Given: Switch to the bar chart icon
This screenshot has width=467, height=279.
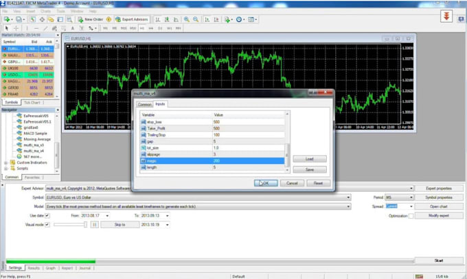Looking at the screenshot, I should point(158,19).
